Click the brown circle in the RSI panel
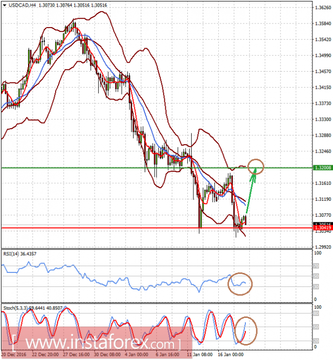Image resolution: width=333 pixels, height=360 pixels. click(240, 284)
